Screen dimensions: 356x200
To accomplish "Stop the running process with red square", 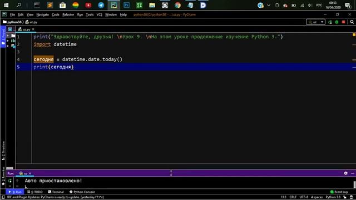I will [x=344, y=22].
